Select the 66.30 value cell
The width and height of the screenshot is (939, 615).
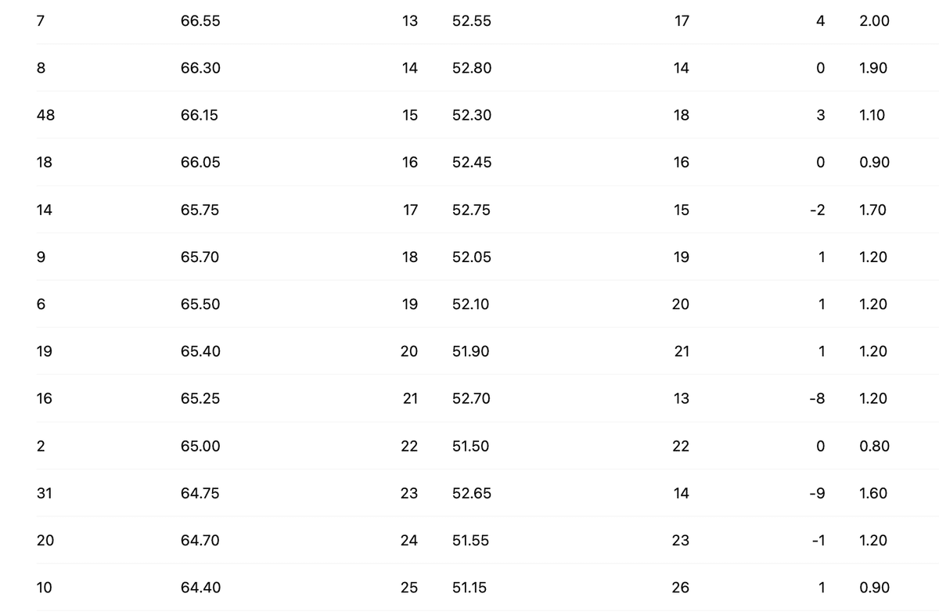(x=200, y=68)
